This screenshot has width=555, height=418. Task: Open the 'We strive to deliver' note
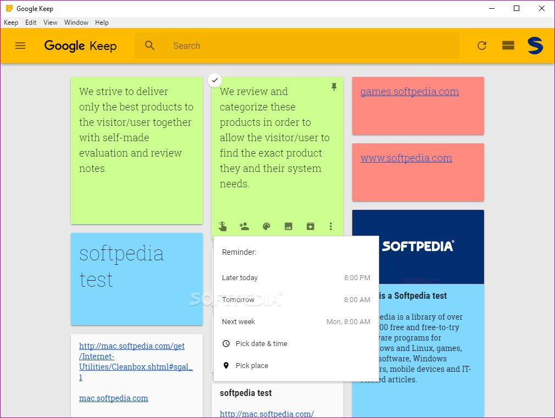137,151
